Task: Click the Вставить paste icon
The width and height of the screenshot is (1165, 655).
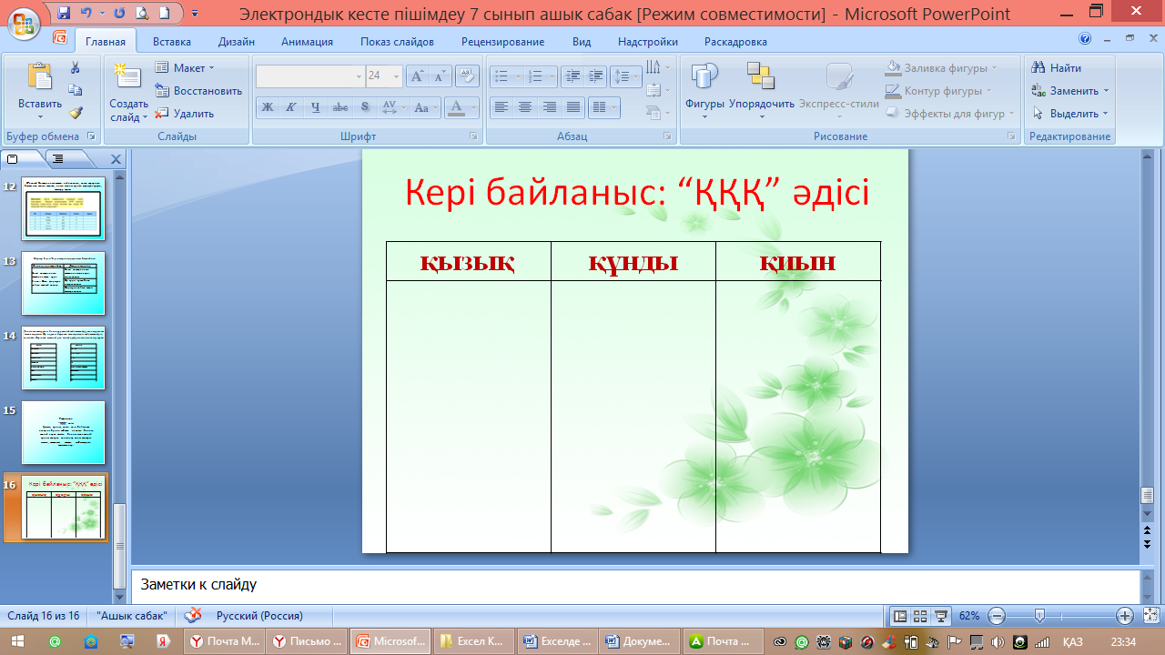Action: point(39,77)
